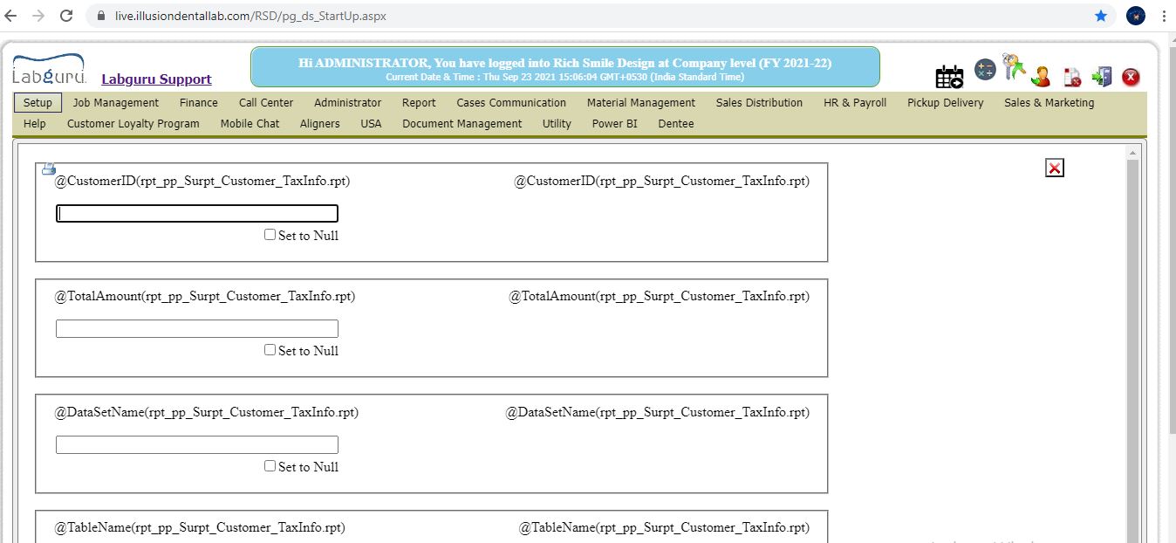
Task: Open the Help menu
Action: 35,123
